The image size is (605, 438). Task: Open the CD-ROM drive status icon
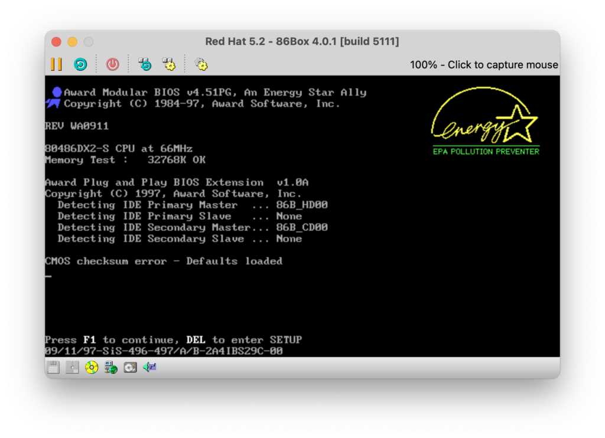pos(92,367)
